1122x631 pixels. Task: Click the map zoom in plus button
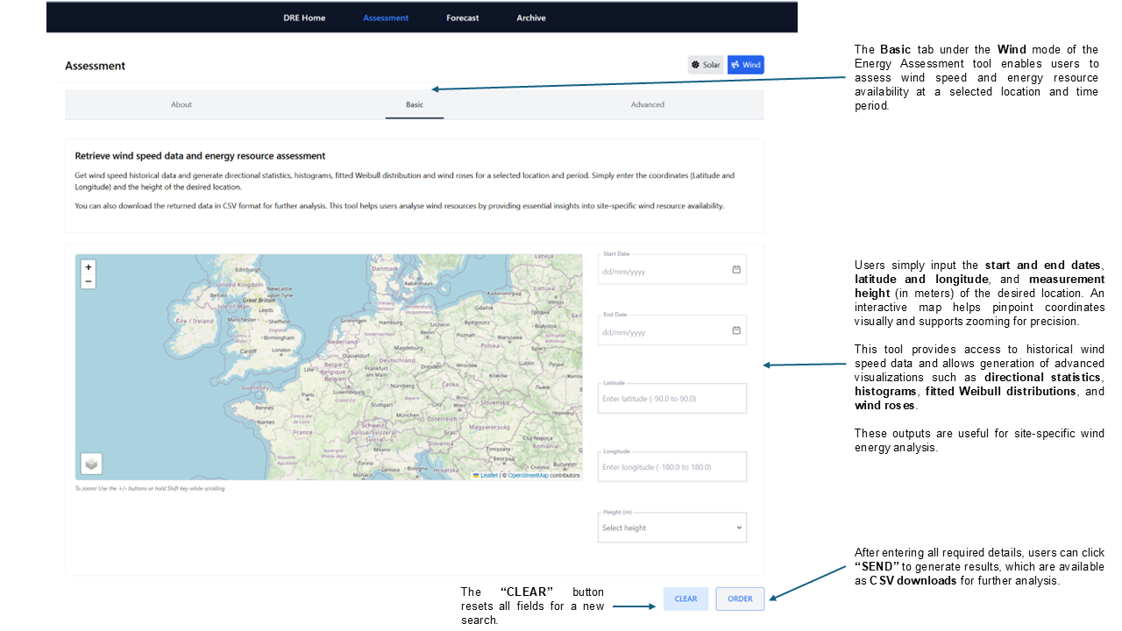[88, 266]
